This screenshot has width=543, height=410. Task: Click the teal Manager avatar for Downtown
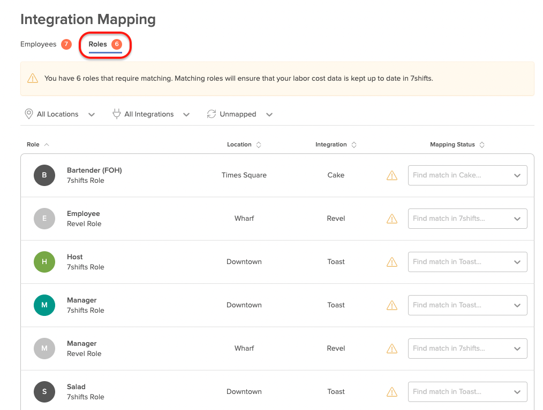tap(44, 305)
